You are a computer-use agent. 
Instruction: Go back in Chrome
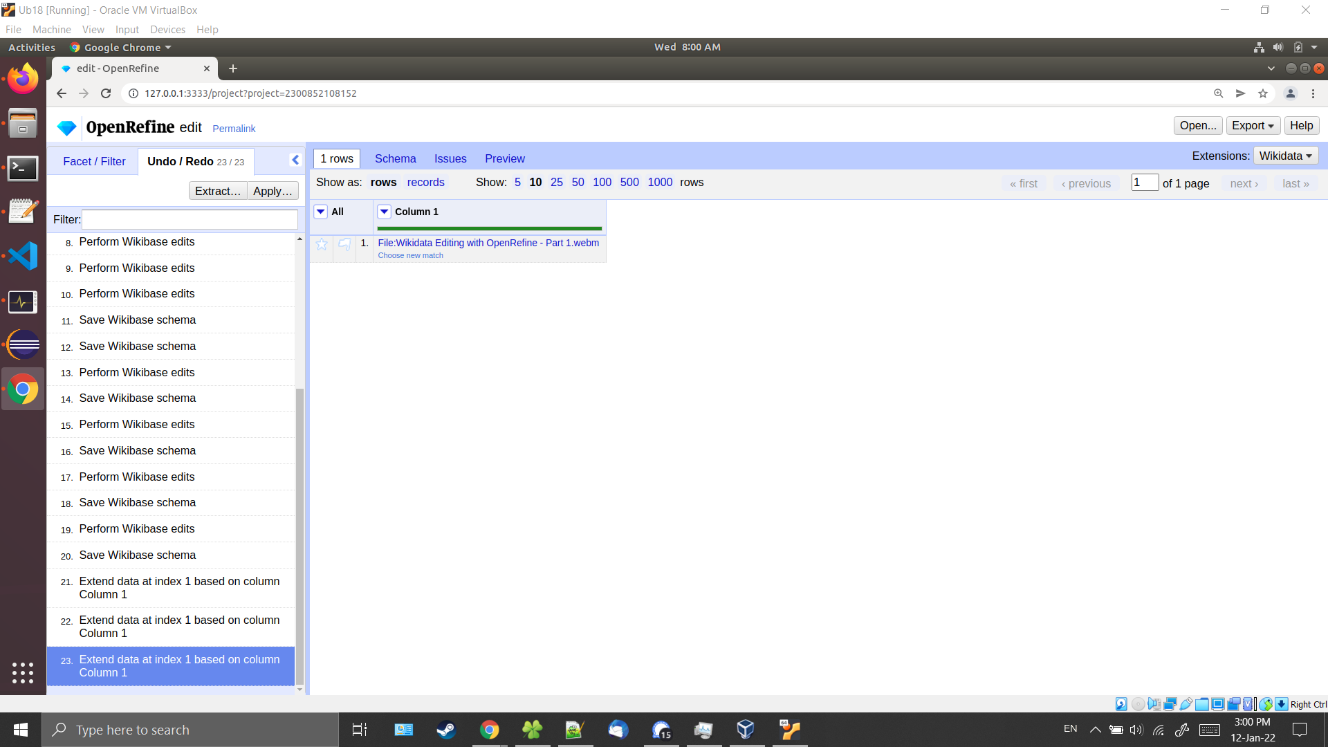point(62,93)
